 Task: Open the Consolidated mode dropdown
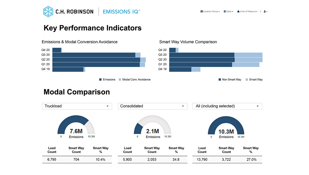click(x=152, y=106)
